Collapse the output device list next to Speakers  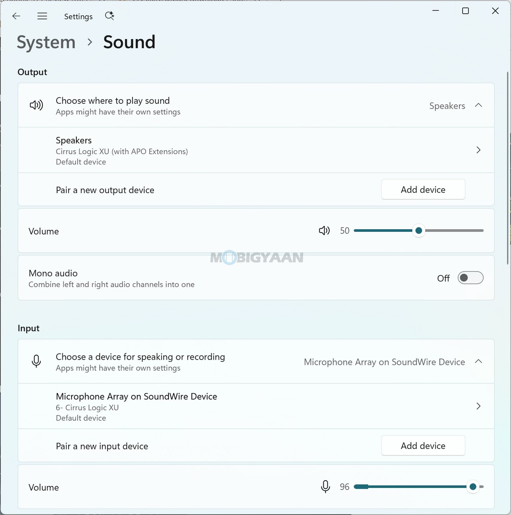[478, 106]
